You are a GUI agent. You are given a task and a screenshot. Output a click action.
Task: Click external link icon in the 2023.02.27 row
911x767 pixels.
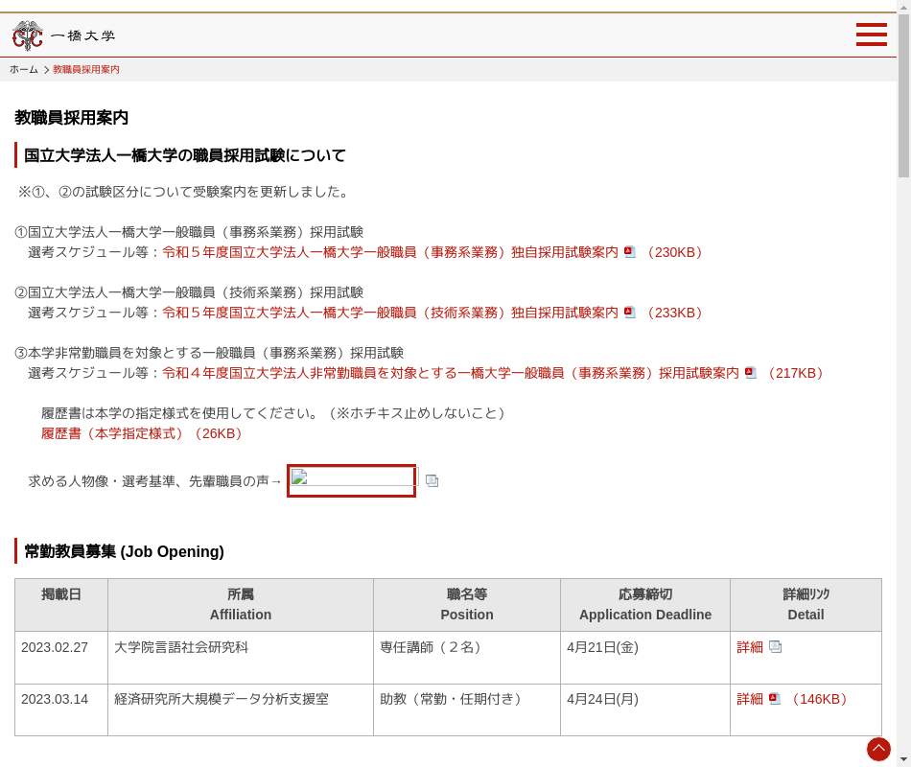pos(775,647)
